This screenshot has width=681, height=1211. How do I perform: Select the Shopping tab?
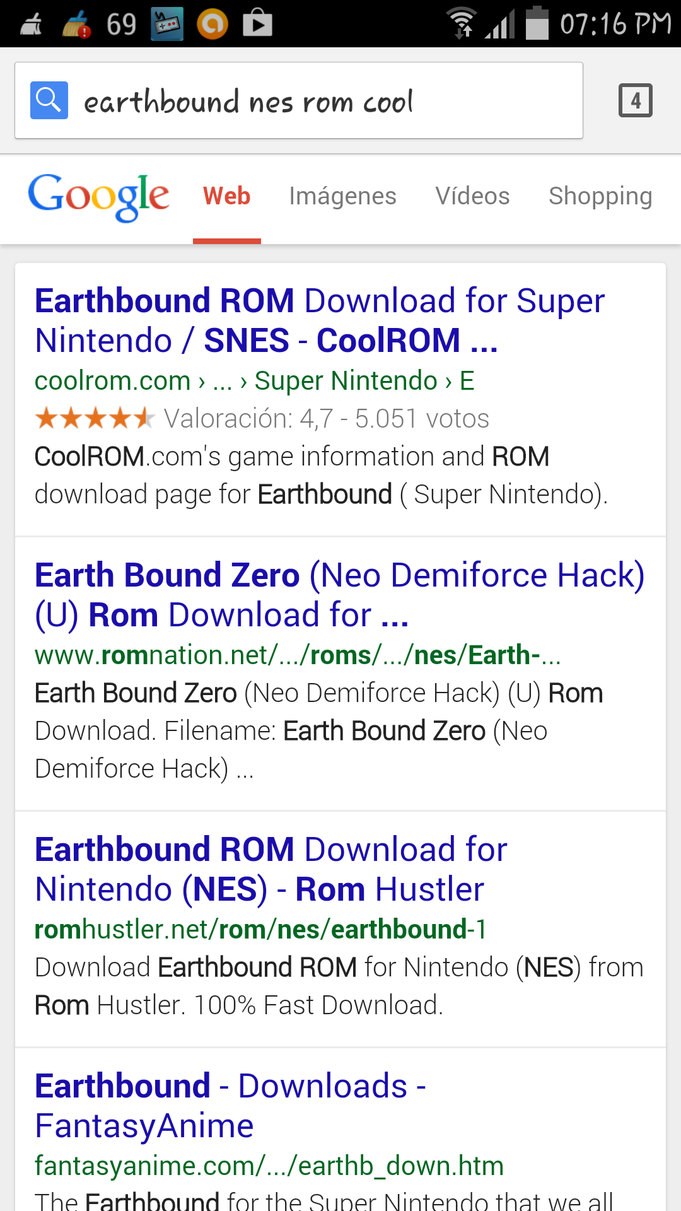pyautogui.click(x=600, y=196)
